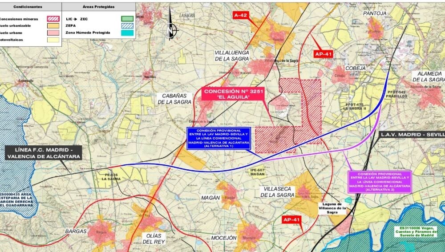Click the BARGAS town label
445x252 pixels.
[76, 231]
